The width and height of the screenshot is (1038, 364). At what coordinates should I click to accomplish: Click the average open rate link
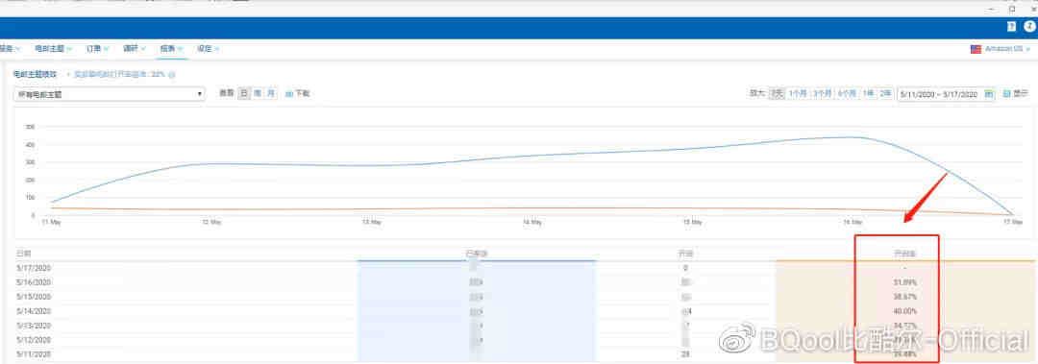pyautogui.click(x=118, y=74)
